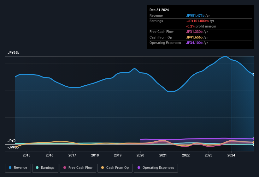The width and height of the screenshot is (259, 177).
Task: Click the Free Cash Flow label in tooltip
Action: 162,32
